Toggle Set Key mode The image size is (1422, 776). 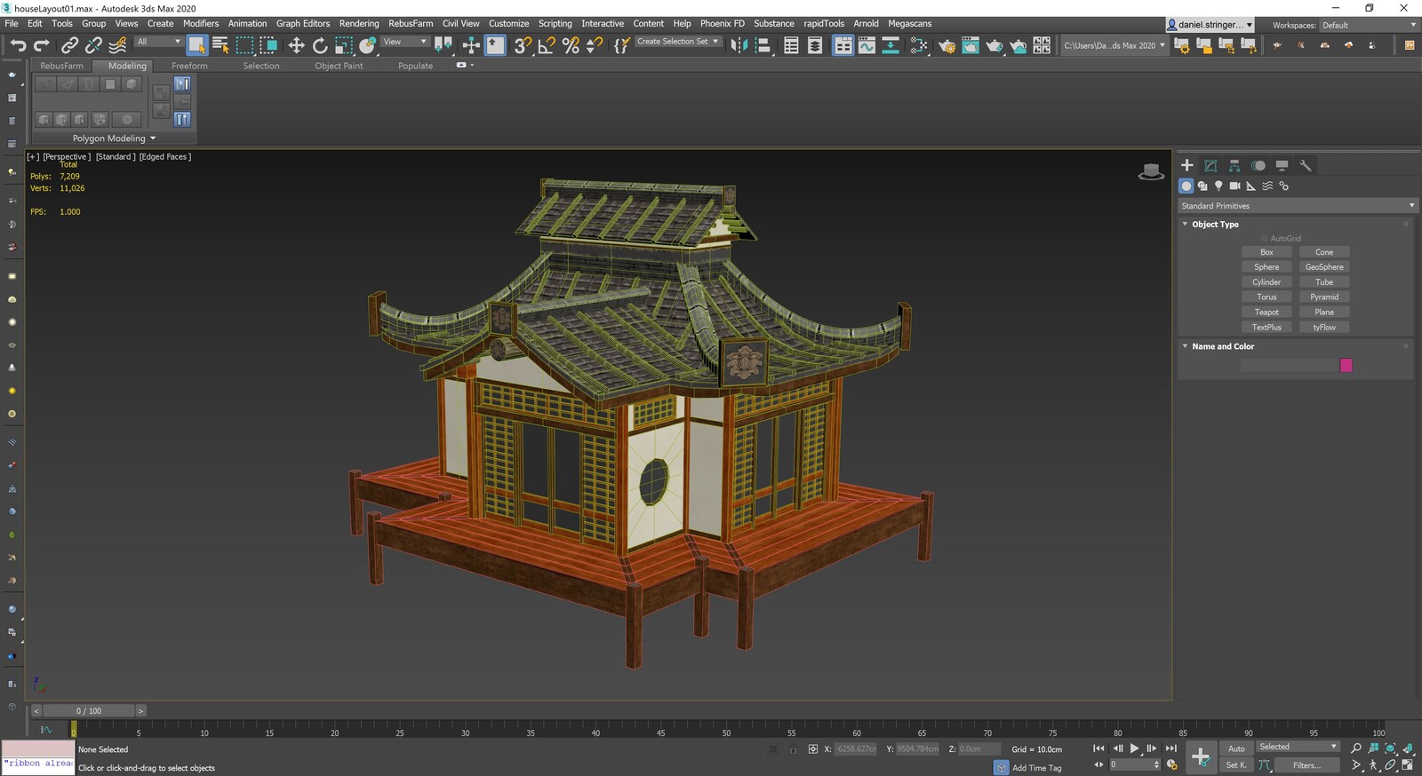point(1236,764)
